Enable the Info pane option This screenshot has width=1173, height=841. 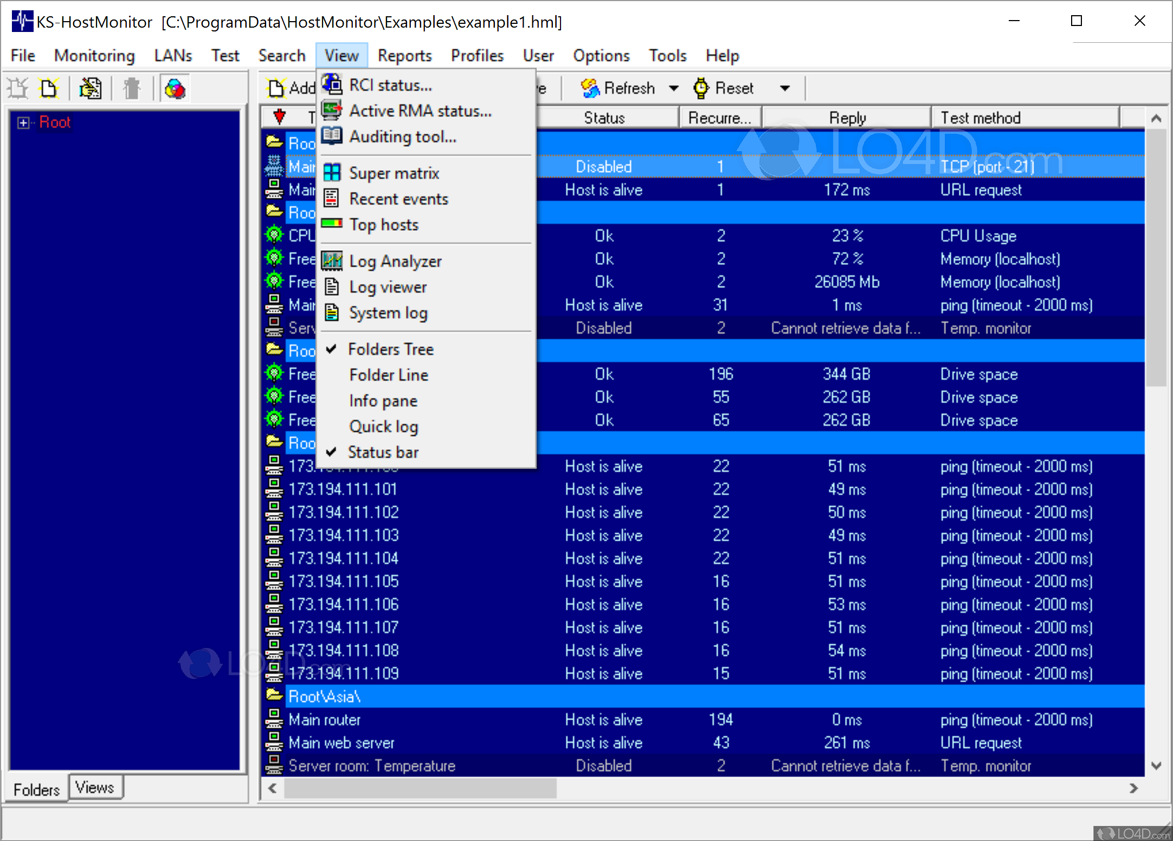383,400
